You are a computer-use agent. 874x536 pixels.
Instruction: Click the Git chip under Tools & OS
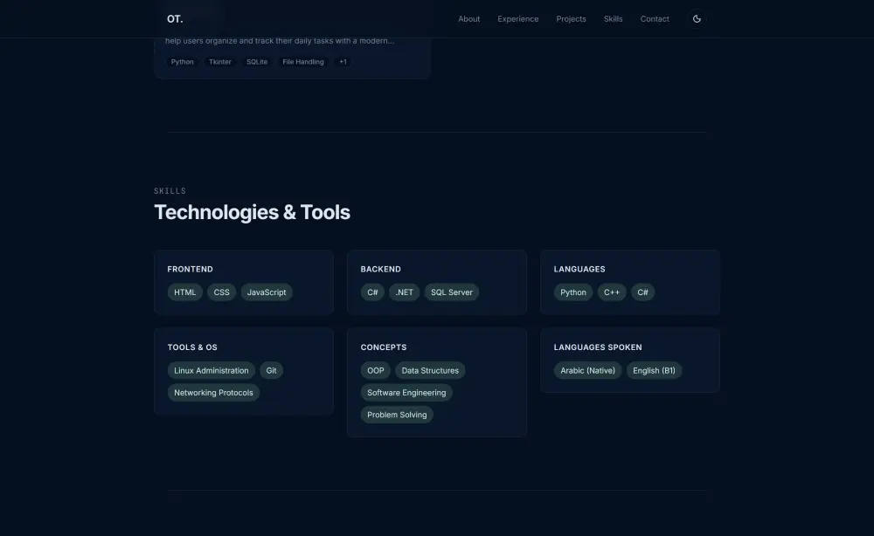click(x=271, y=370)
